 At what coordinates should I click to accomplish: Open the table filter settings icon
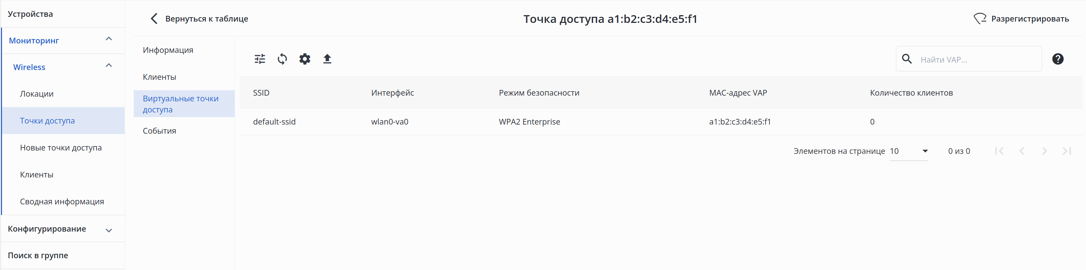[x=260, y=59]
